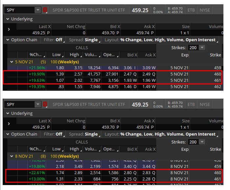The width and height of the screenshot is (230, 190).
Task: Click the top %Ch... column header
Action: point(37,55)
